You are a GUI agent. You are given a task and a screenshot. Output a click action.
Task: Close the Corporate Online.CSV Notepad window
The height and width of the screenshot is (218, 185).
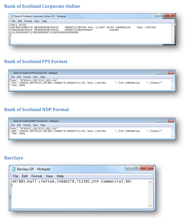pos(170,16)
